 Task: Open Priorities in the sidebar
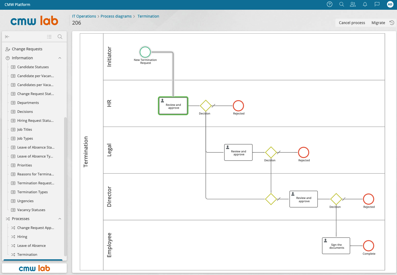click(25, 165)
